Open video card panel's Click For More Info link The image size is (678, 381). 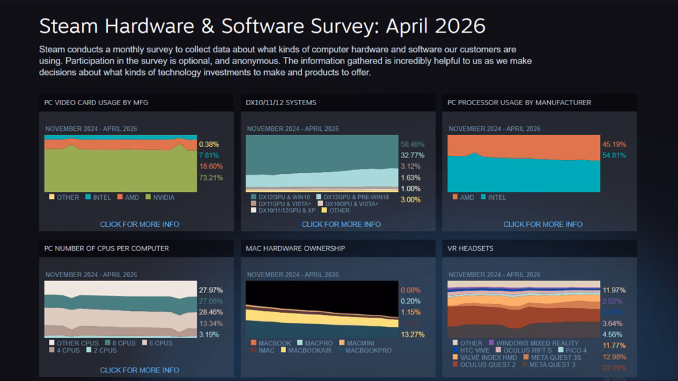click(x=139, y=224)
